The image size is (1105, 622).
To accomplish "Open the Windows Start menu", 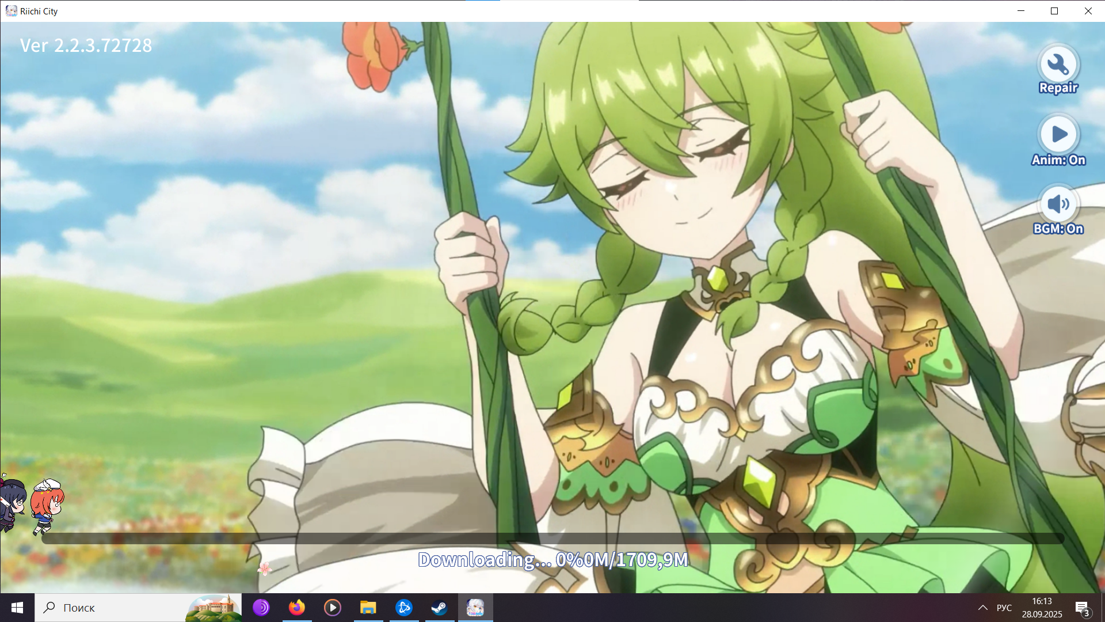I will (x=17, y=608).
